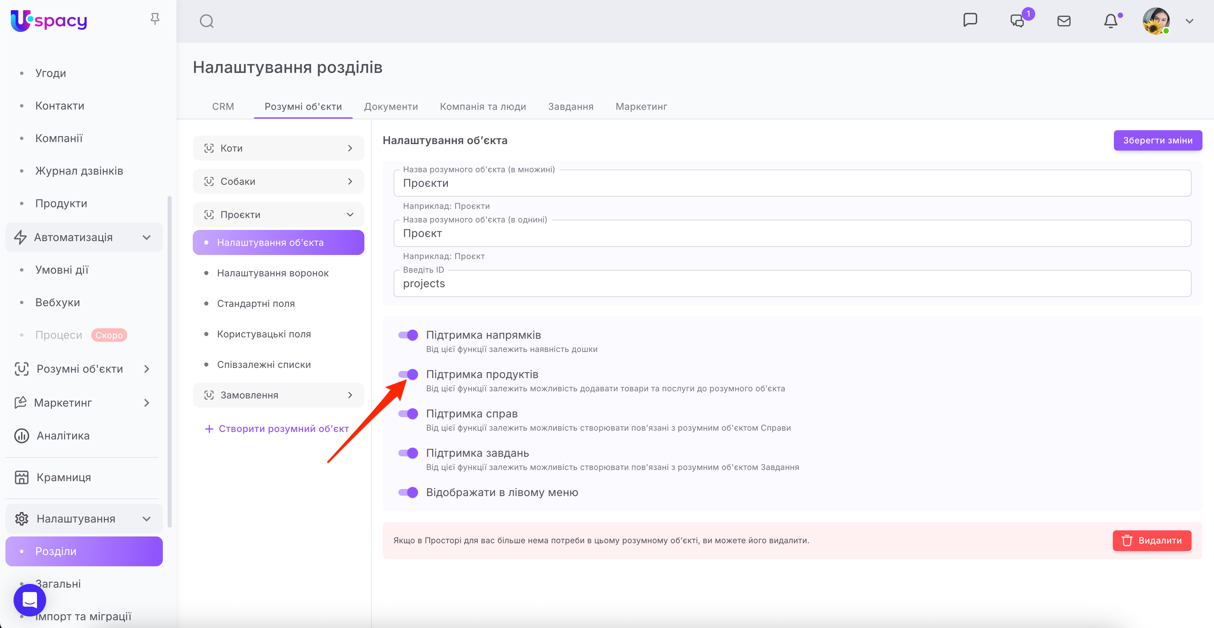Switch to the Документи tab
The width and height of the screenshot is (1214, 628).
coord(391,106)
